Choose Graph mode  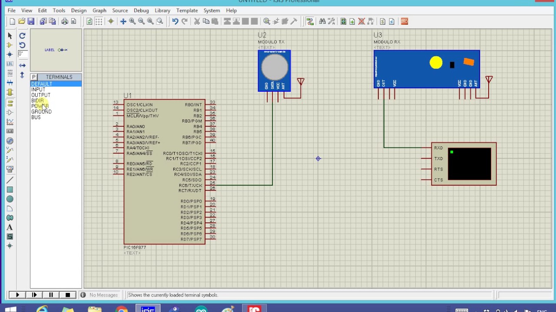point(10,122)
